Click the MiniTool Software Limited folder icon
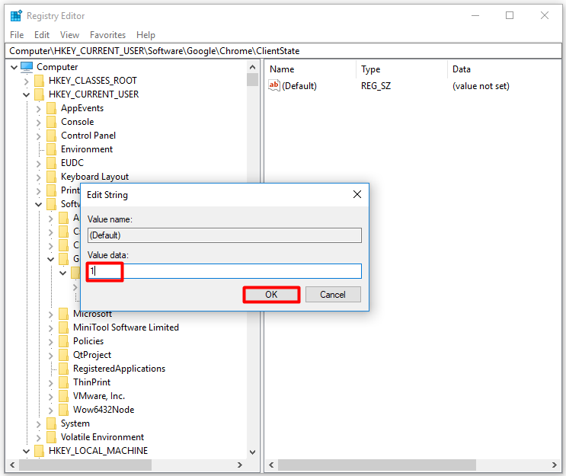The image size is (566, 476). pyautogui.click(x=63, y=327)
